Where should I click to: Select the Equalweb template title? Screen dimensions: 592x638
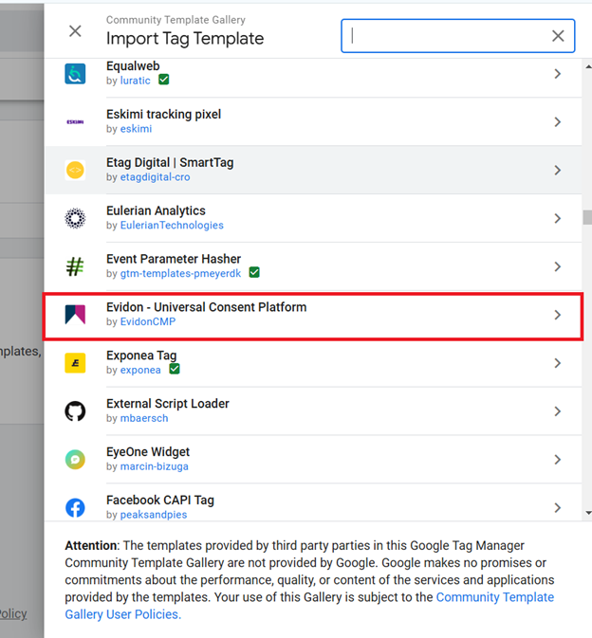[133, 66]
